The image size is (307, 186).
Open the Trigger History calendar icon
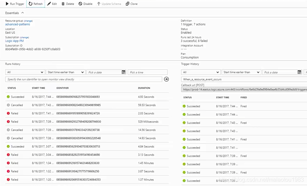[x=299, y=72]
